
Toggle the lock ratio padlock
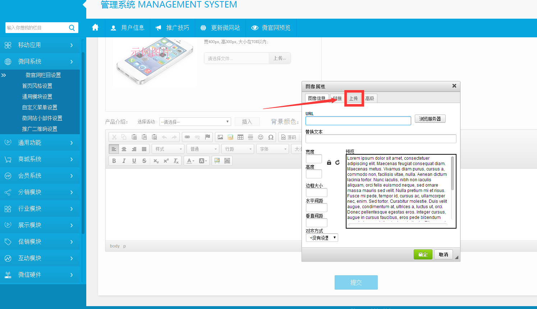pyautogui.click(x=329, y=163)
